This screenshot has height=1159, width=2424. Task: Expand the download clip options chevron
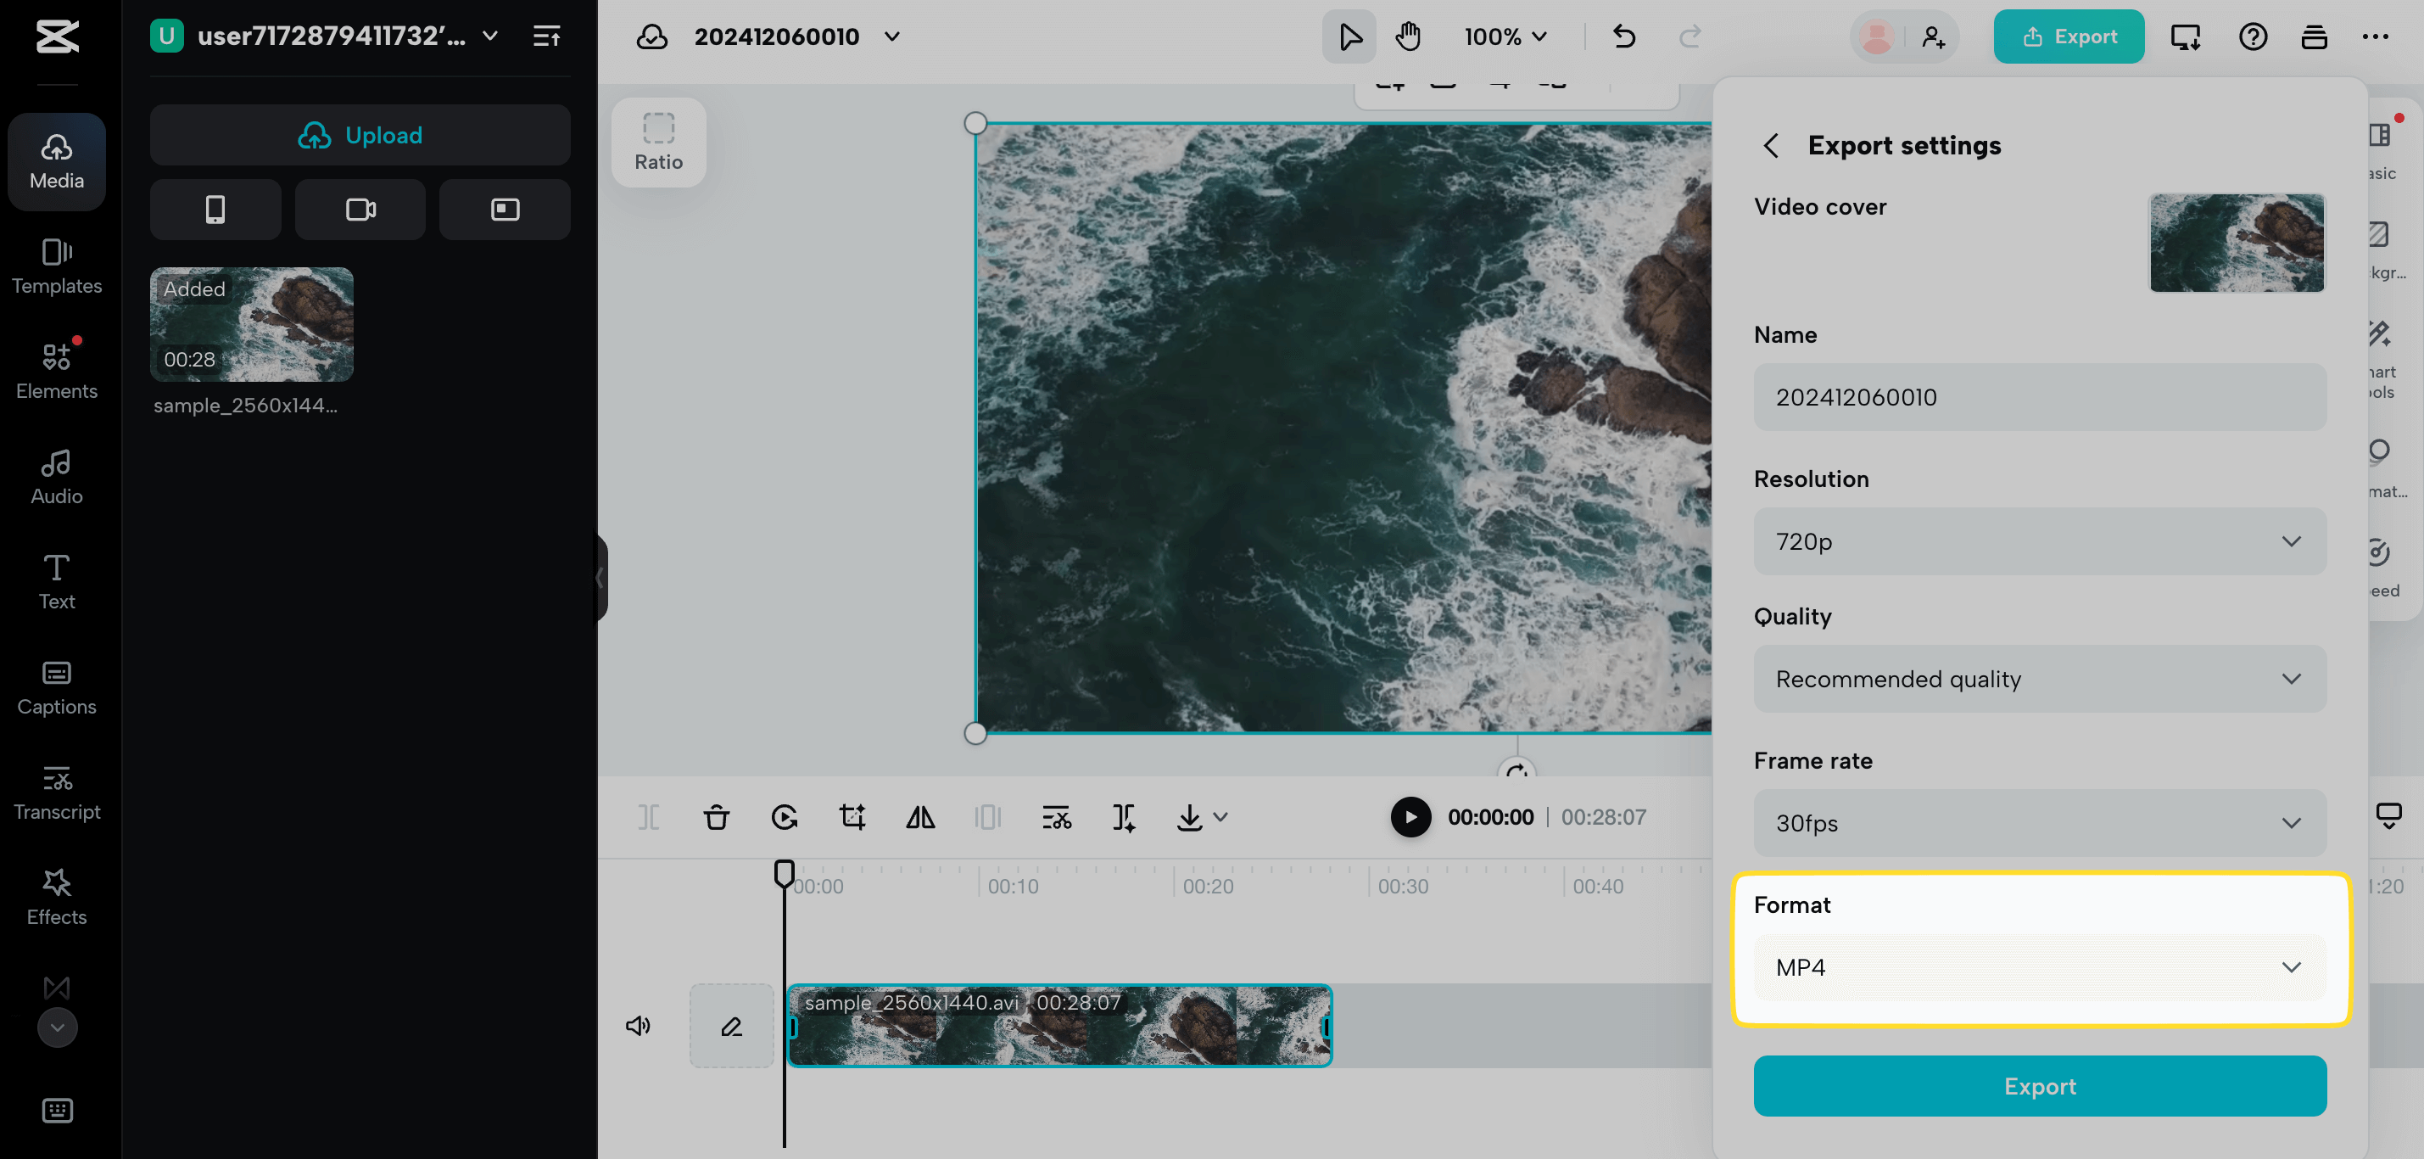click(1220, 817)
